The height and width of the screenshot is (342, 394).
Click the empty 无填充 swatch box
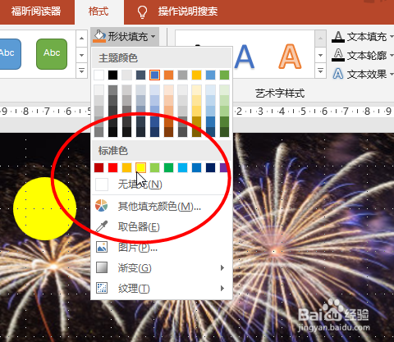tap(102, 185)
